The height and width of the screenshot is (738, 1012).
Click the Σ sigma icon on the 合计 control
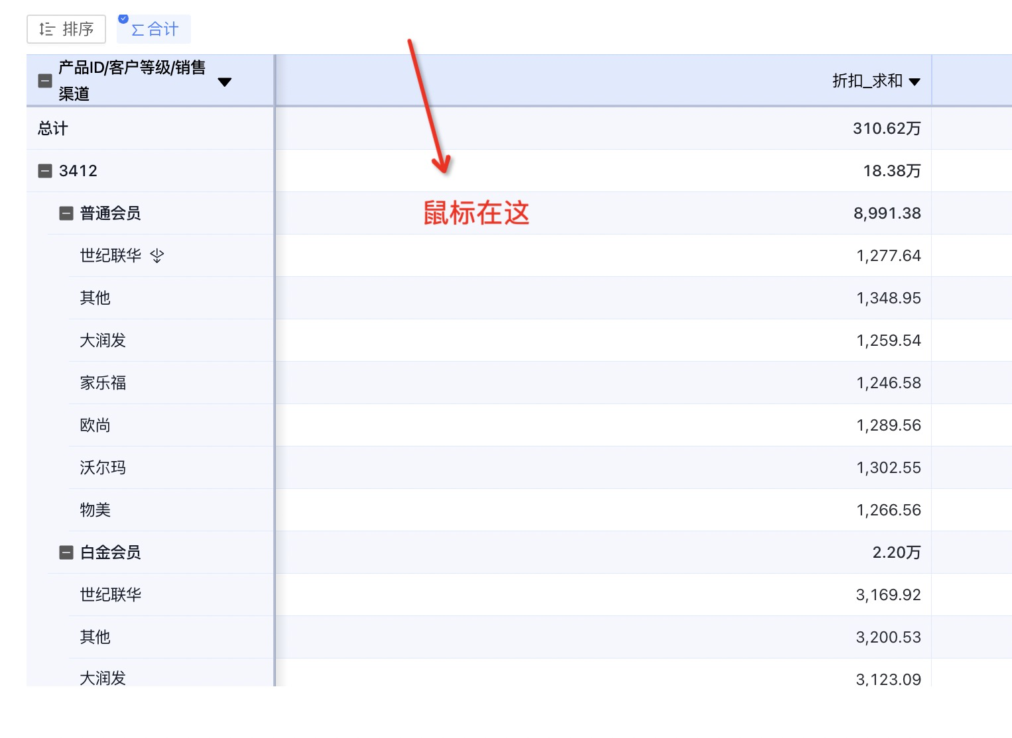tap(137, 28)
